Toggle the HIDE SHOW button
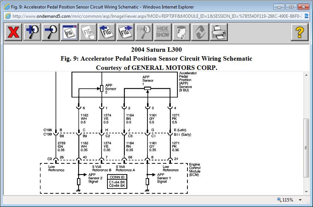Image resolution: width=313 pixels, height=207 pixels. 163,32
